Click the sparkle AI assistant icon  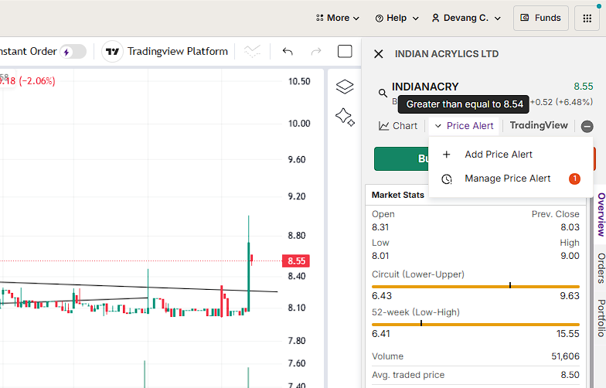345,117
